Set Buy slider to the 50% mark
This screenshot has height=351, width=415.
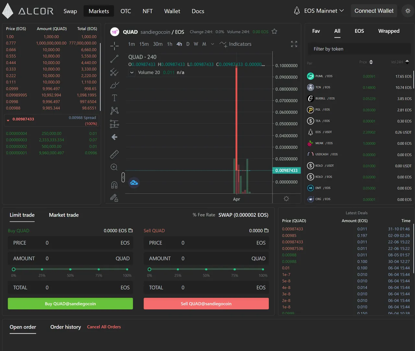70,269
